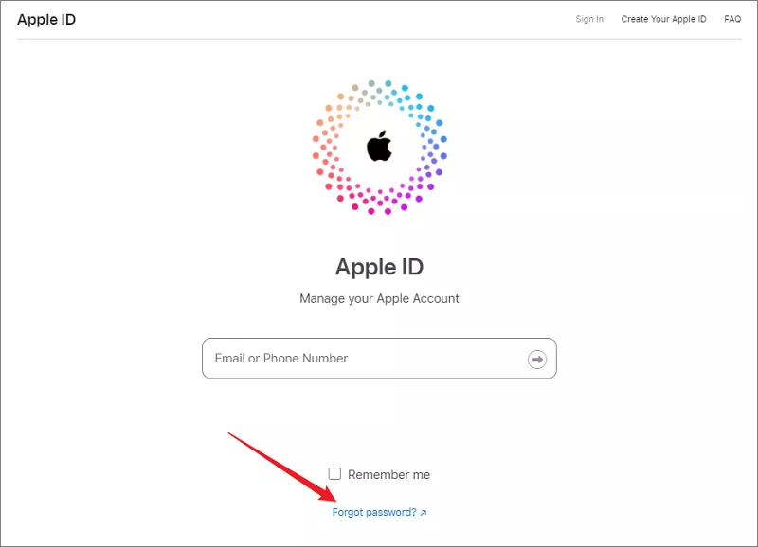Screen dimensions: 758x547
Task: Click the large Apple ID heading
Action: [379, 267]
